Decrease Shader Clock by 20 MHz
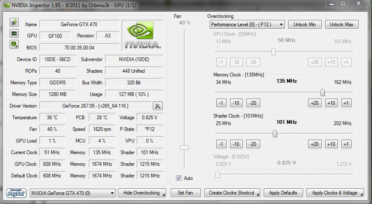 tap(253, 144)
